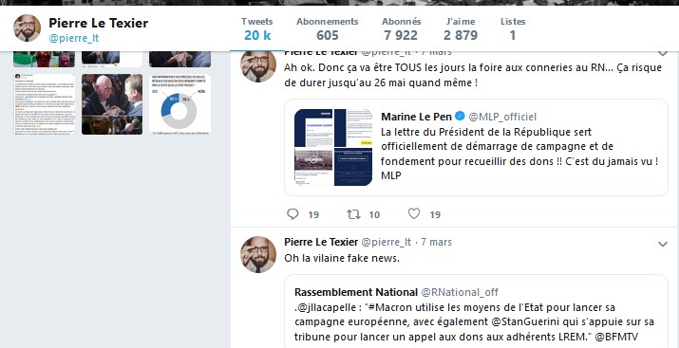The image size is (679, 348).
Task: Open Pierre Le Texier header profile avatar
Action: [28, 28]
